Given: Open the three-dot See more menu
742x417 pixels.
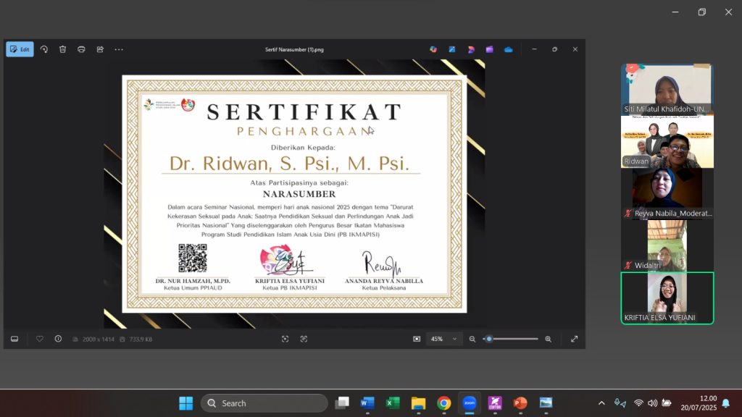Looking at the screenshot, I should (x=119, y=49).
